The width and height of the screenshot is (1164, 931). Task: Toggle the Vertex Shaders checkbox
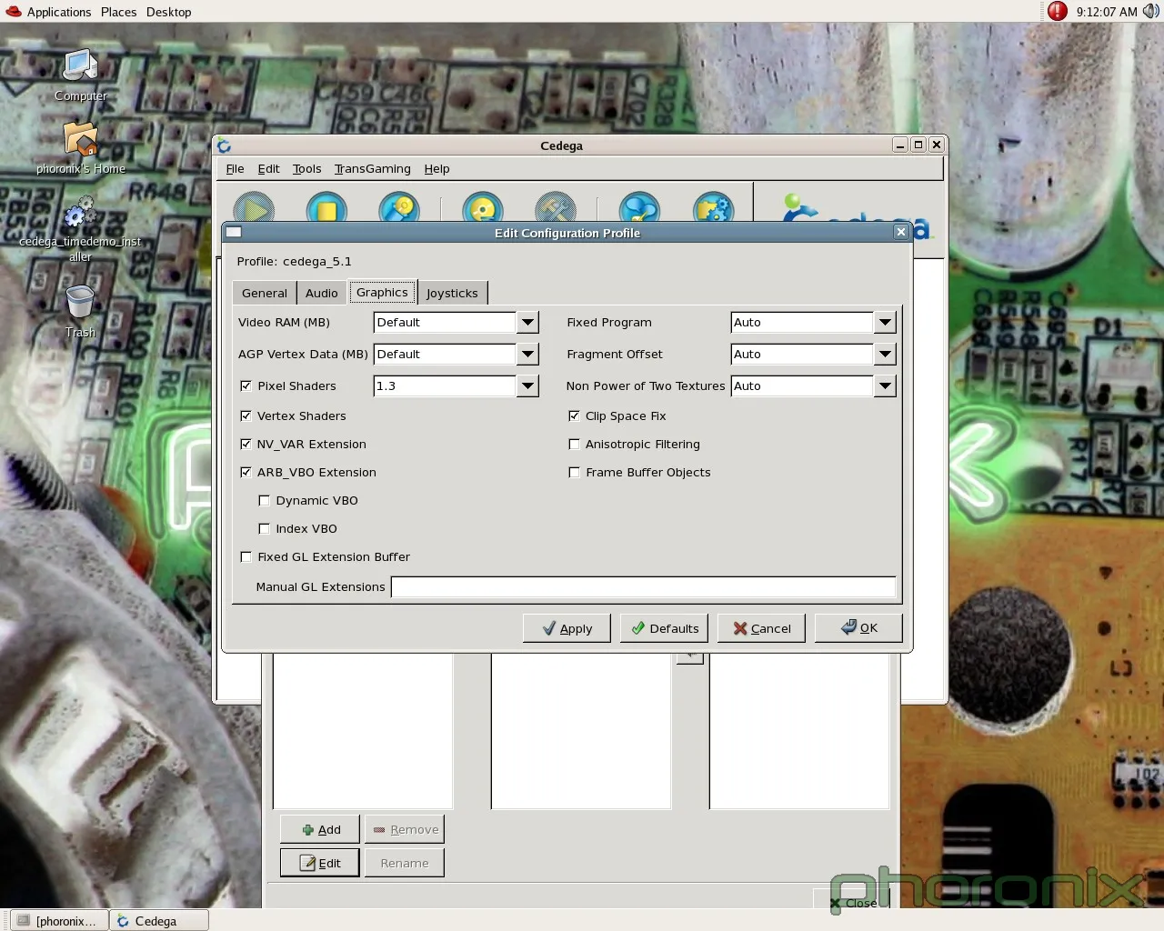tap(246, 415)
